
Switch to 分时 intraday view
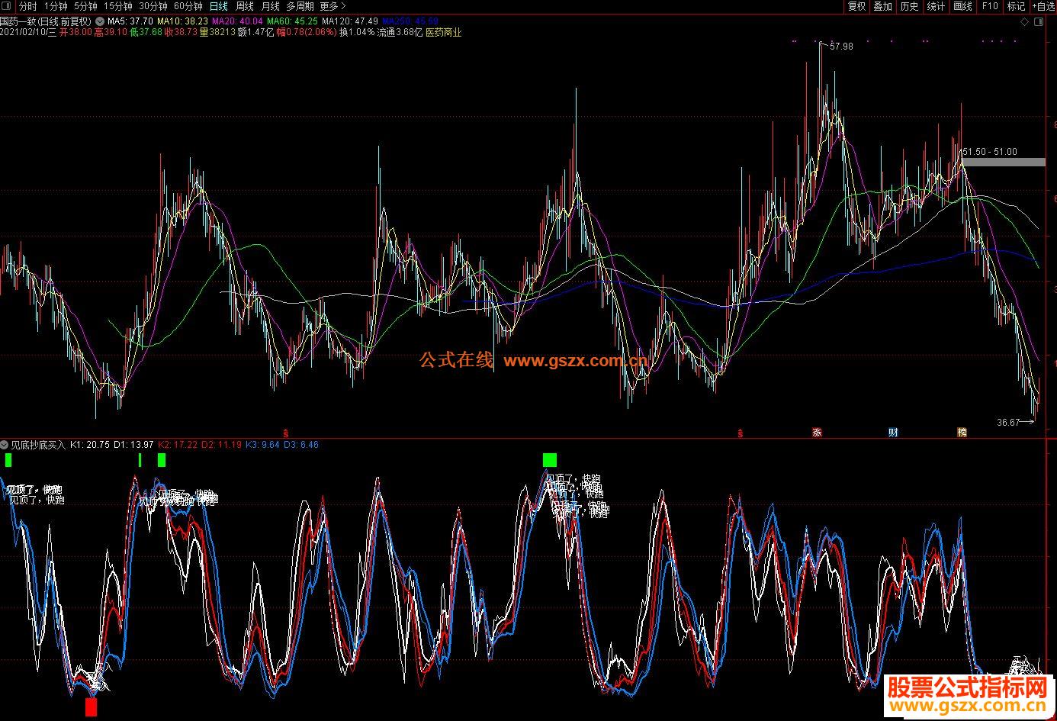tap(27, 6)
